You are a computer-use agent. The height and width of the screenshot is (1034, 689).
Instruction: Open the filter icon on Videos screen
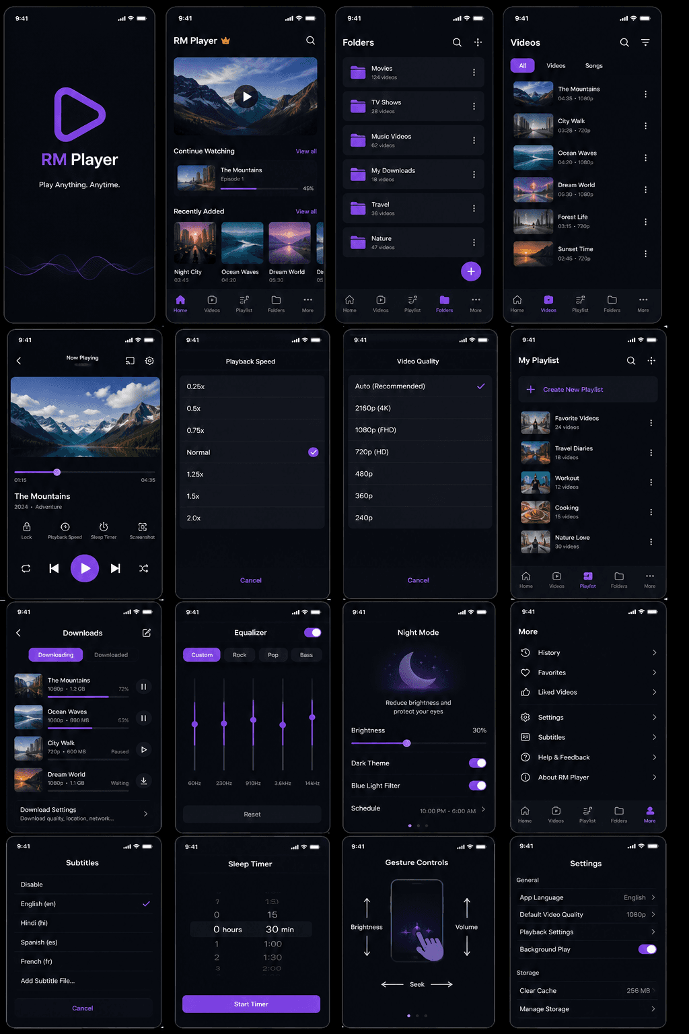pyautogui.click(x=645, y=42)
